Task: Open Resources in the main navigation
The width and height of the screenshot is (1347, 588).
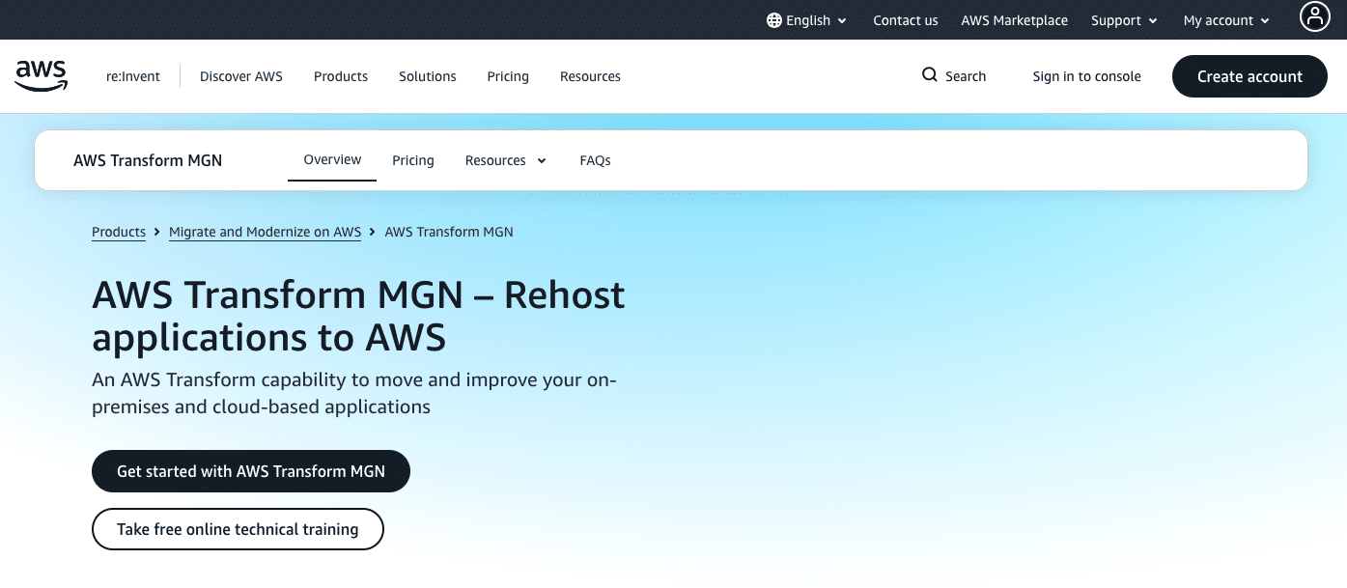Action: [x=590, y=76]
